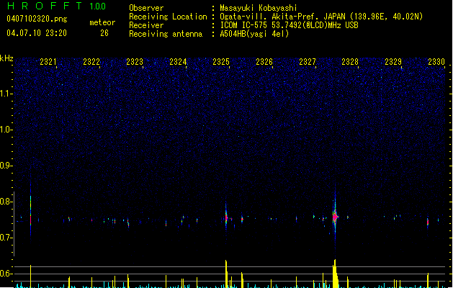Click the strong red meteor echo before 2328

(335, 217)
